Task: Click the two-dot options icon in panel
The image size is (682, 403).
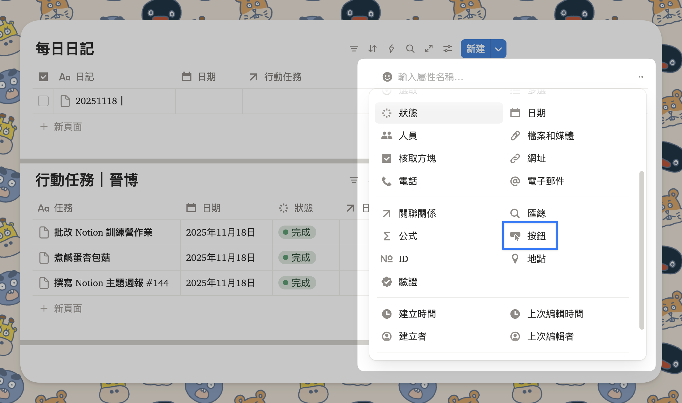Action: tap(641, 77)
